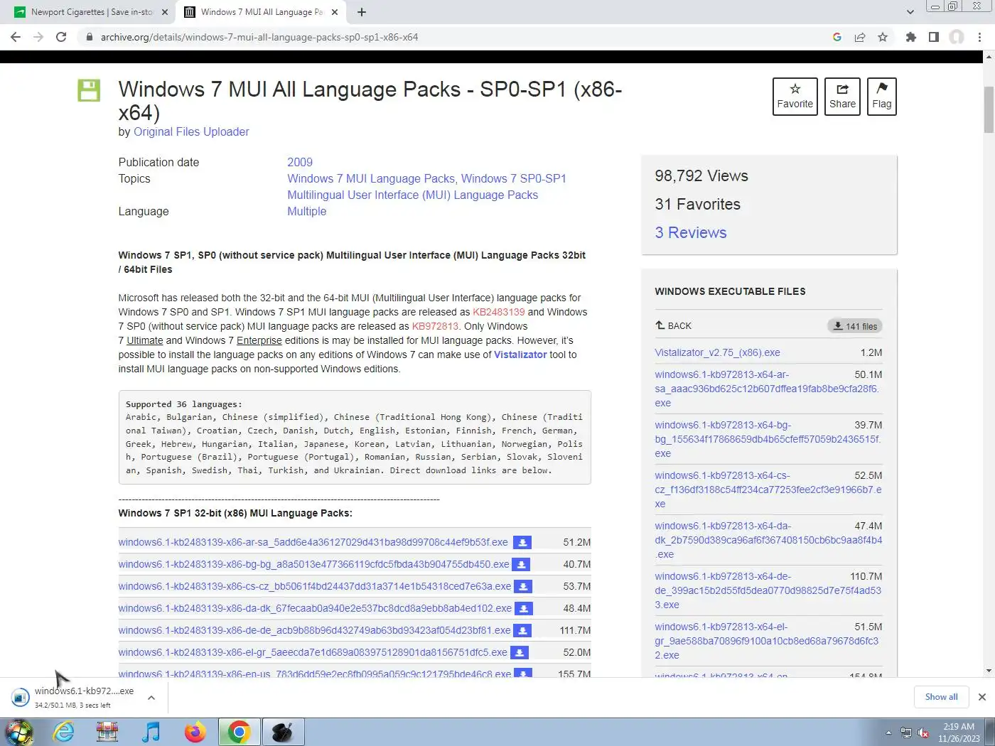This screenshot has height=746, width=995.
Task: Download the x86-bg-bg language pack via its download icon
Action: pyautogui.click(x=522, y=565)
